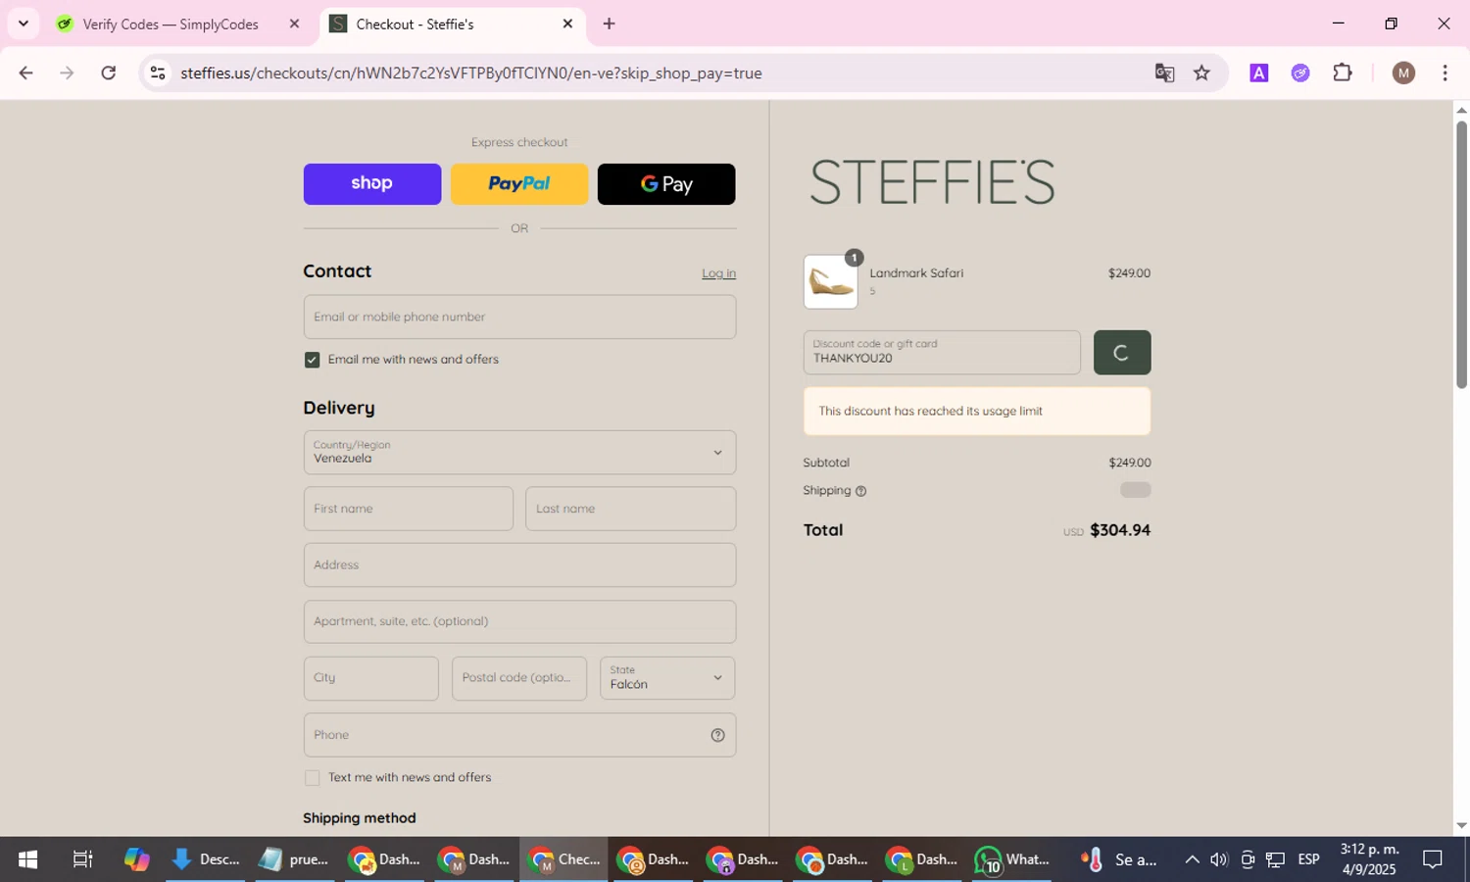Click the Steffie's logo
The width and height of the screenshot is (1470, 882).
[932, 182]
